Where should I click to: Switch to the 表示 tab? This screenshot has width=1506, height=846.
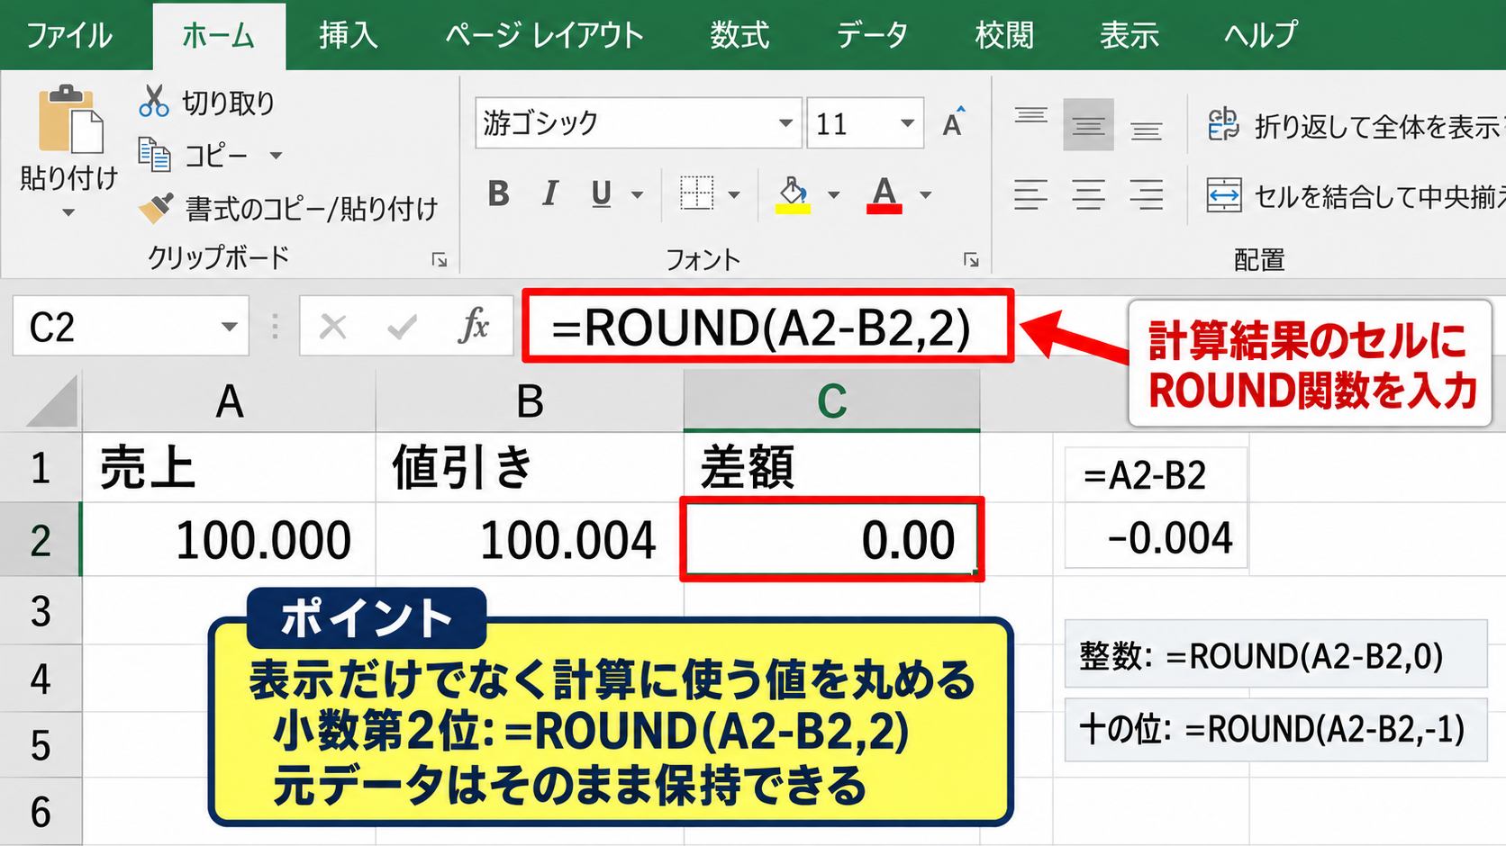[1129, 35]
